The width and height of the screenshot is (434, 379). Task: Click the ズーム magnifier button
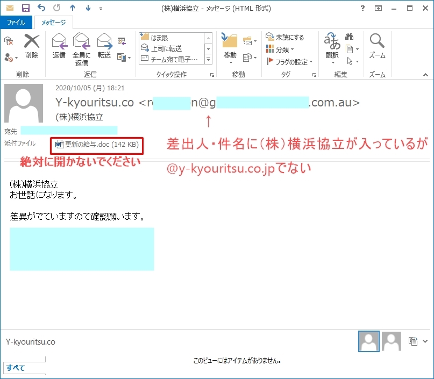pyautogui.click(x=377, y=46)
